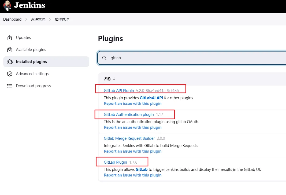Click the OAuth authentication plugin description text
Image resolution: width=286 pixels, height=195 pixels.
point(151,122)
